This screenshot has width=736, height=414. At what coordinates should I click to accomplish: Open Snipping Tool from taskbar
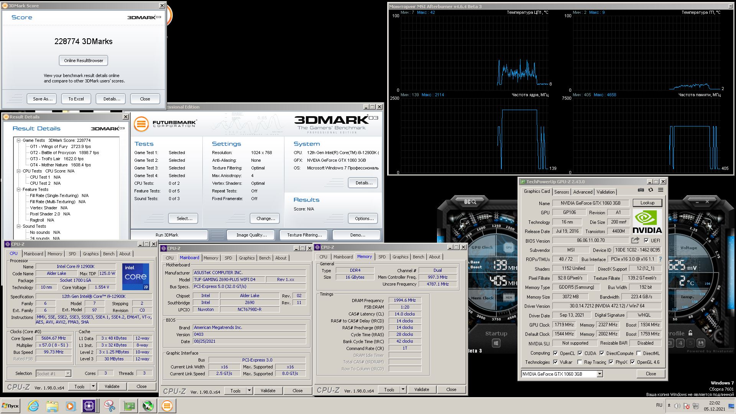(110, 406)
